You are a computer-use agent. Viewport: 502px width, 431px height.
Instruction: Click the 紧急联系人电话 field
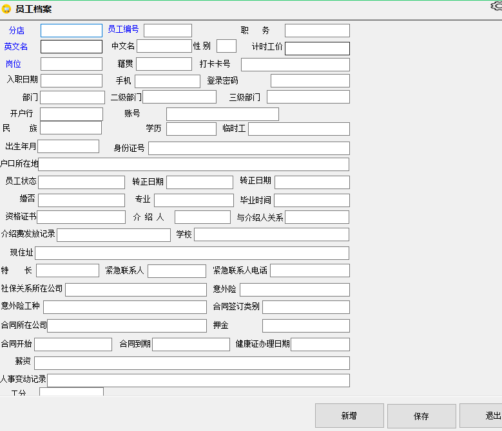point(309,271)
